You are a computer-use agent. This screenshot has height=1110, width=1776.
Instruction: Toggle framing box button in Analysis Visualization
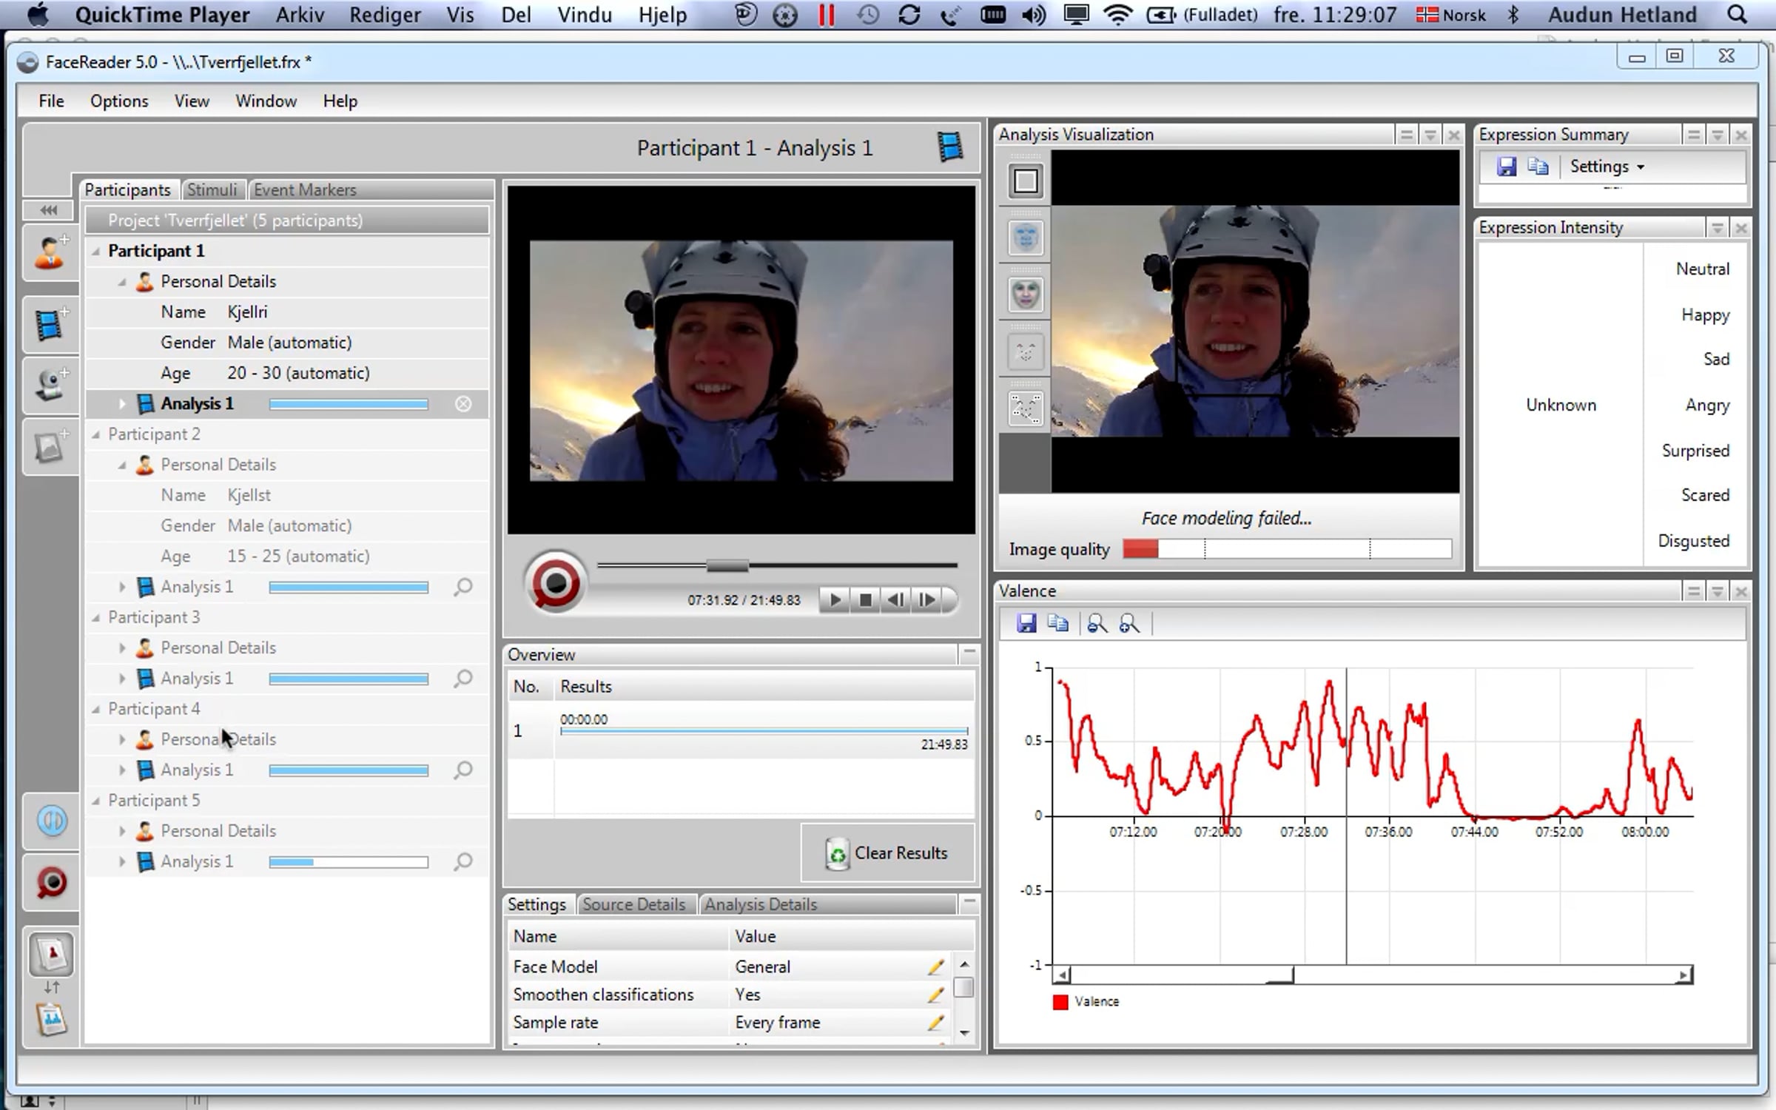pyautogui.click(x=1026, y=181)
